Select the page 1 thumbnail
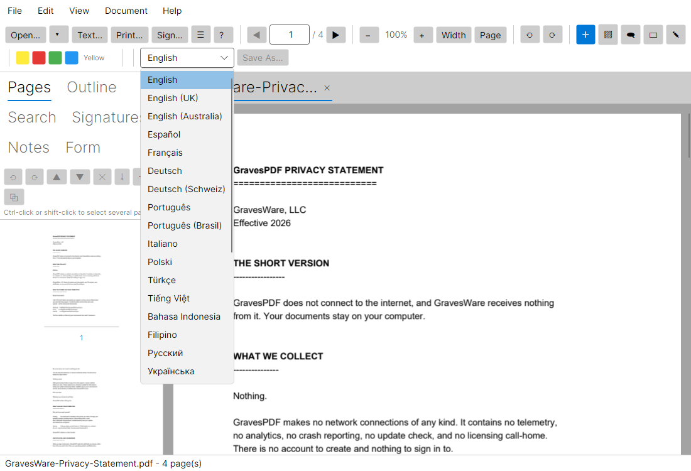 (81, 278)
